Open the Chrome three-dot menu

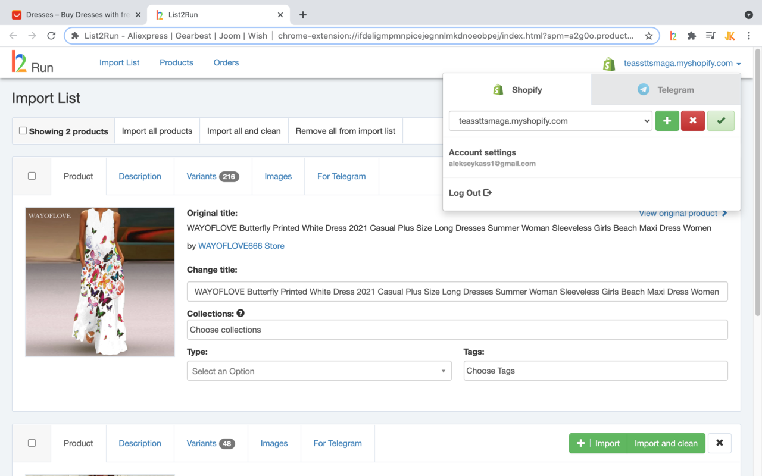point(749,36)
